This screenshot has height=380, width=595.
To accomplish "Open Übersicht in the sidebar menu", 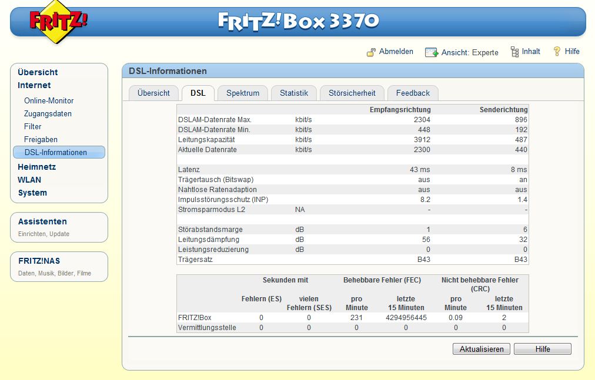I will pyautogui.click(x=38, y=72).
